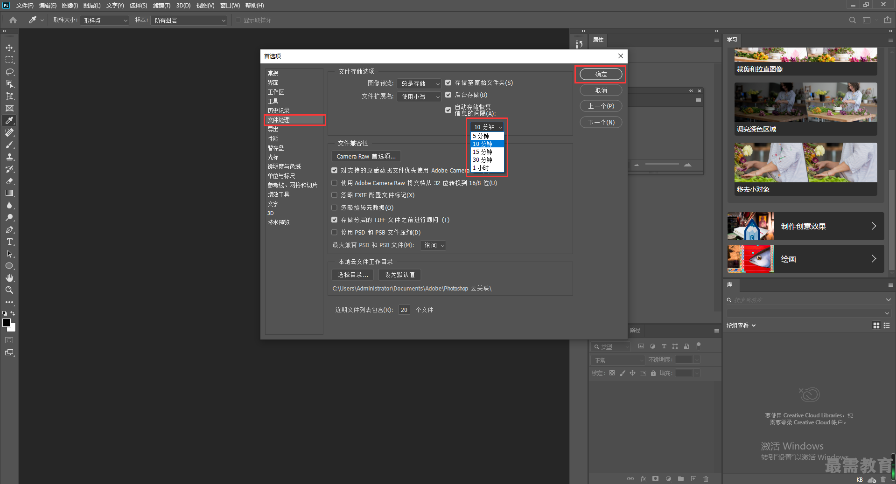This screenshot has width=896, height=484.
Task: Open 文件(F) menu
Action: (x=25, y=6)
